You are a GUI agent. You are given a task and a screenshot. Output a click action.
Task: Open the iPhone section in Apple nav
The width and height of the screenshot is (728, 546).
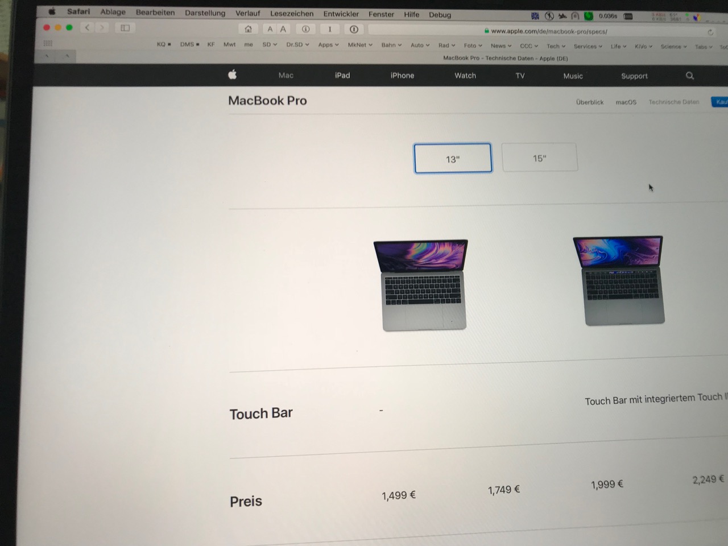point(402,75)
